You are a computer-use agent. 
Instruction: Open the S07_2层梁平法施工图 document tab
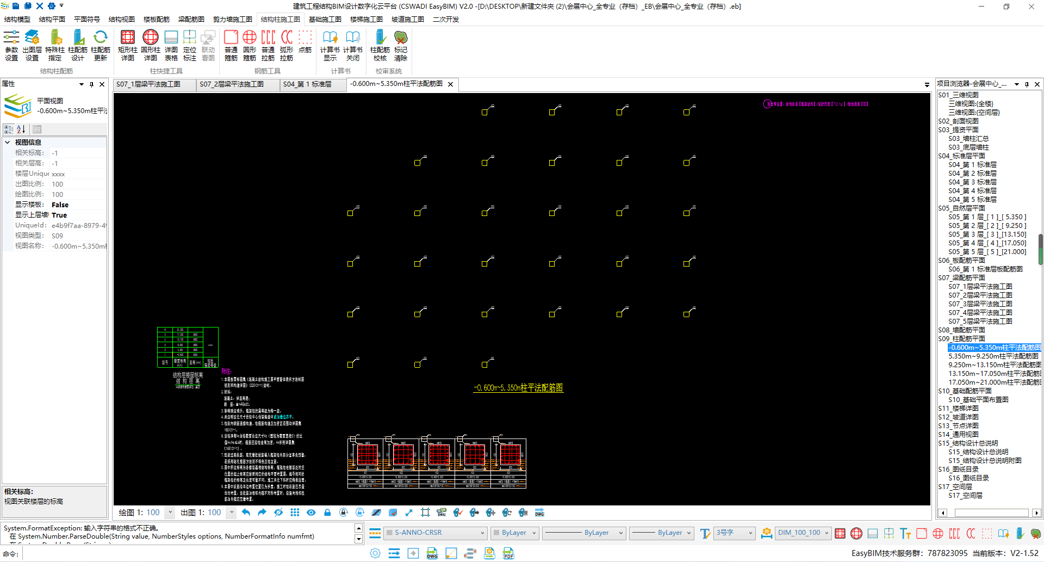coord(232,84)
